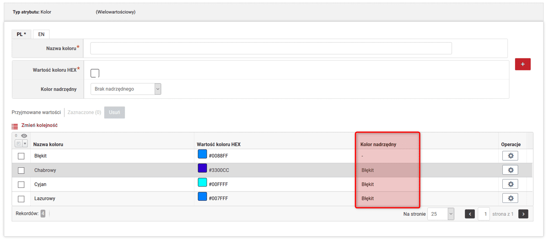
Task: Click the select-all page icon in header
Action: click(x=18, y=144)
